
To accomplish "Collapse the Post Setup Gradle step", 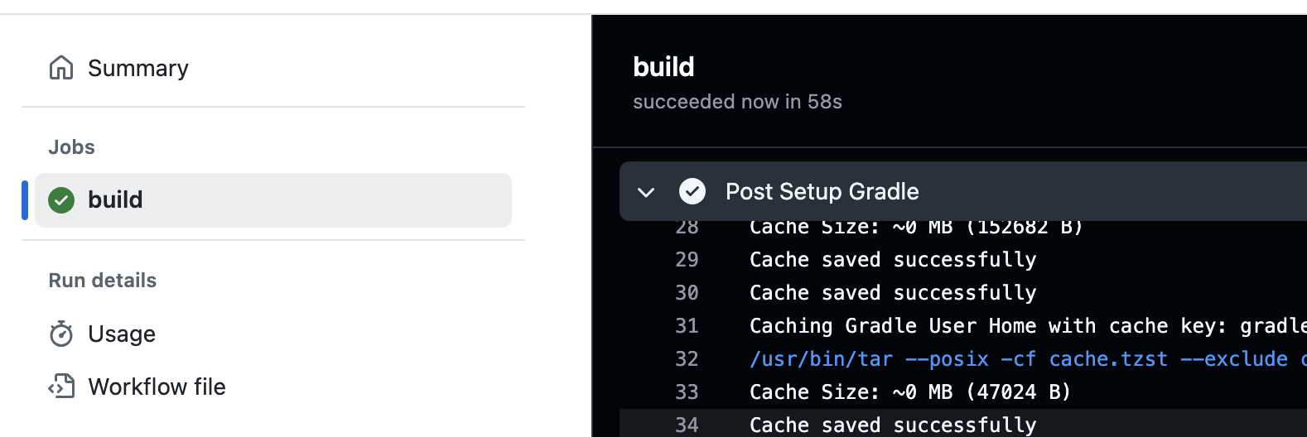I will click(646, 192).
